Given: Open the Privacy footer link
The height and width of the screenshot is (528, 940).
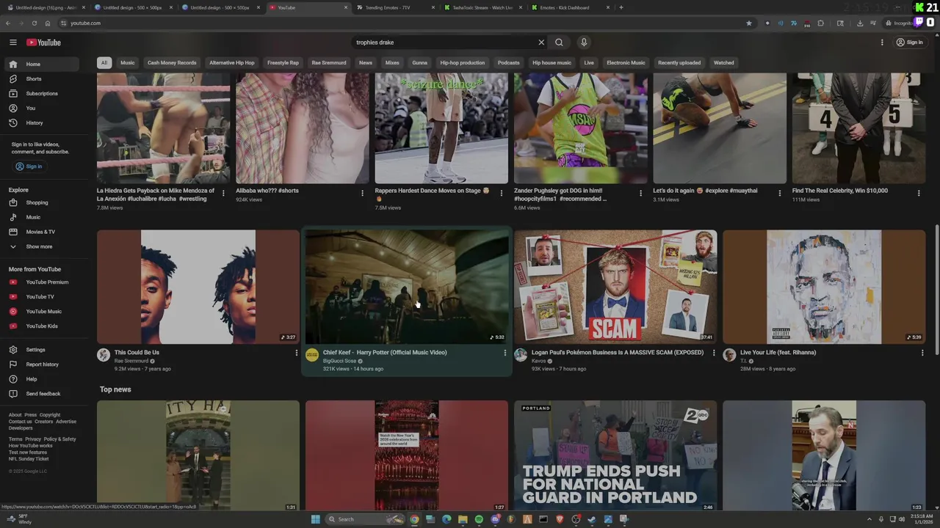Looking at the screenshot, I should pyautogui.click(x=33, y=439).
